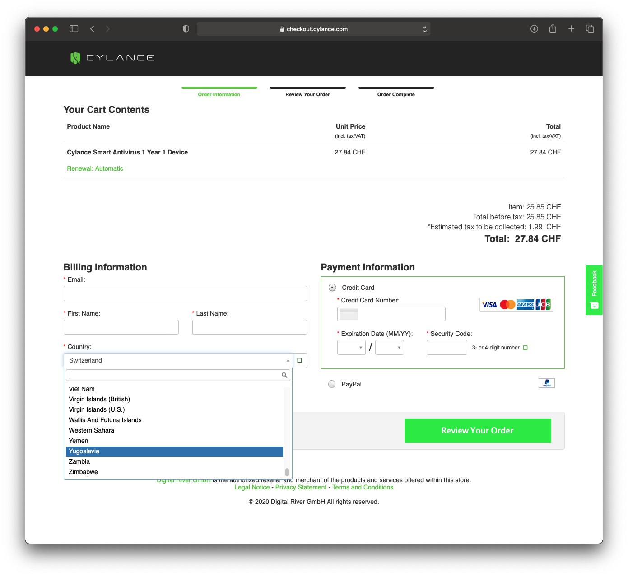Viewport: 628px width, 577px height.
Task: Open expiration month dropdown
Action: [351, 347]
